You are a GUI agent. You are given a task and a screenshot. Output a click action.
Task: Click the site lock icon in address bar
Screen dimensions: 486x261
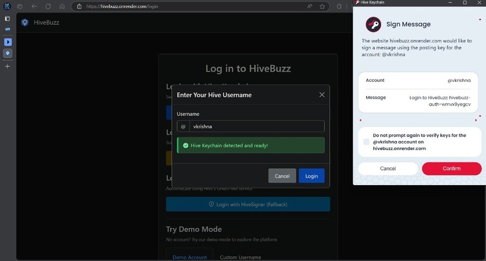[x=80, y=6]
